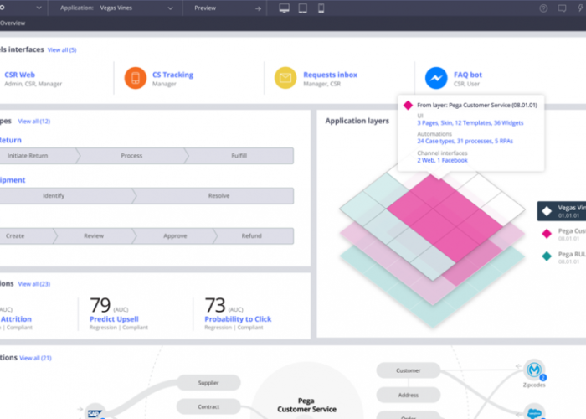This screenshot has height=419, width=586.
Task: Click the SAP integration icon
Action: [x=95, y=412]
